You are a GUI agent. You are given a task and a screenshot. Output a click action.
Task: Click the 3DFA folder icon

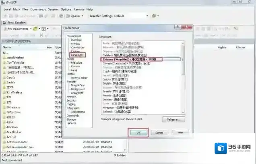[x=4, y=86]
